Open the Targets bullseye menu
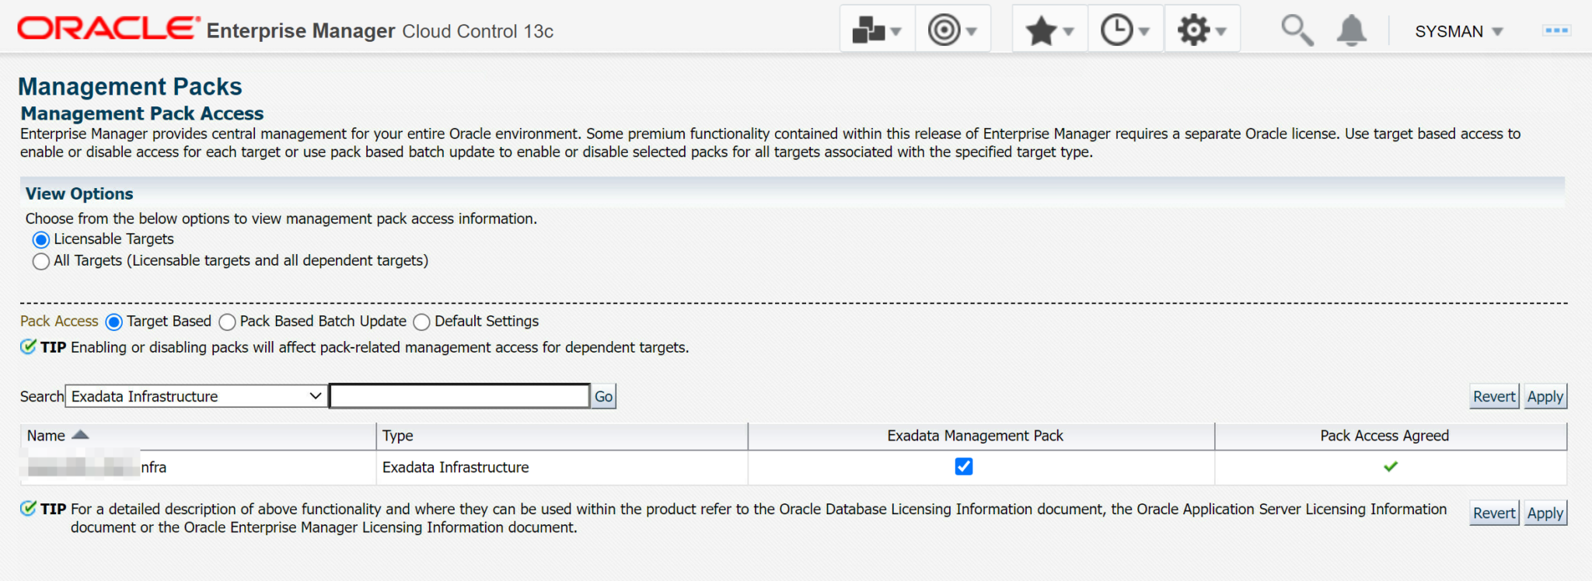 point(952,30)
